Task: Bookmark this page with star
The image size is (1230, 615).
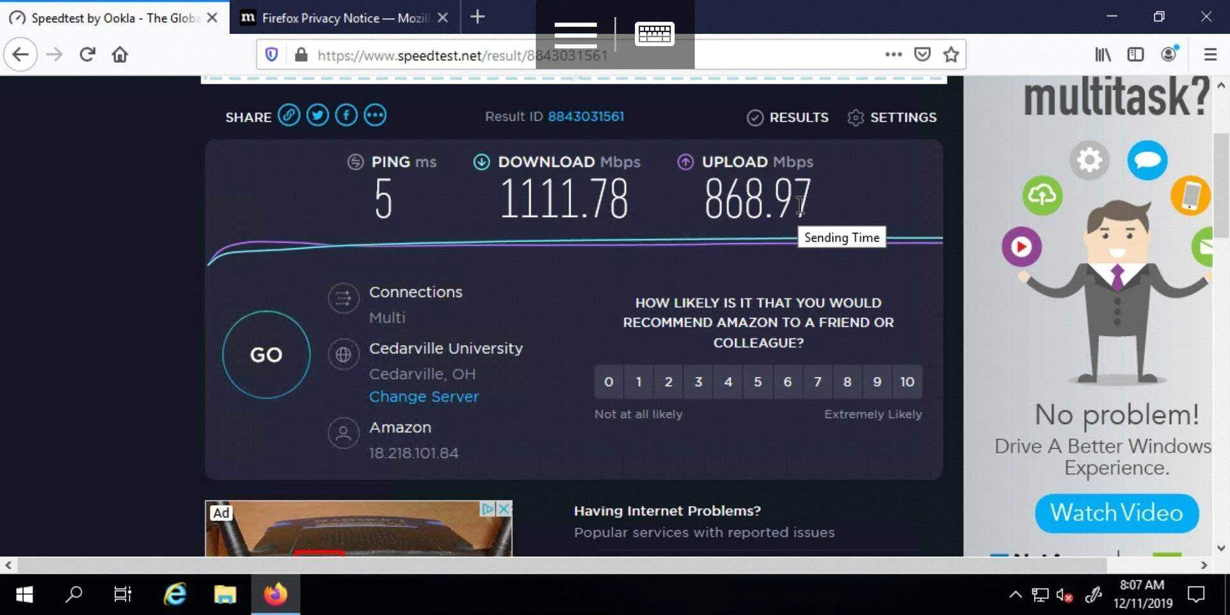Action: pyautogui.click(x=951, y=54)
